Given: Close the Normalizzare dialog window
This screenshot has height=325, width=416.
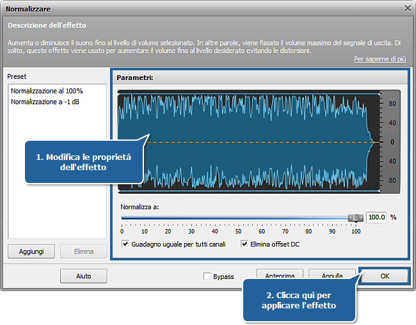Looking at the screenshot, I should (x=407, y=9).
